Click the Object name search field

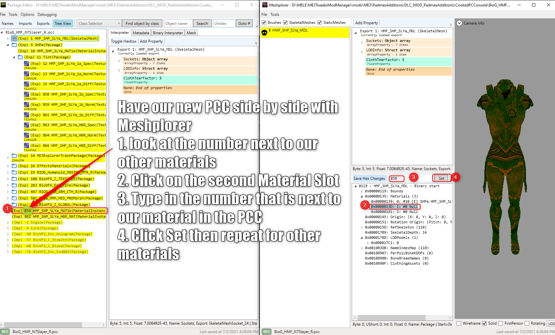(x=178, y=24)
